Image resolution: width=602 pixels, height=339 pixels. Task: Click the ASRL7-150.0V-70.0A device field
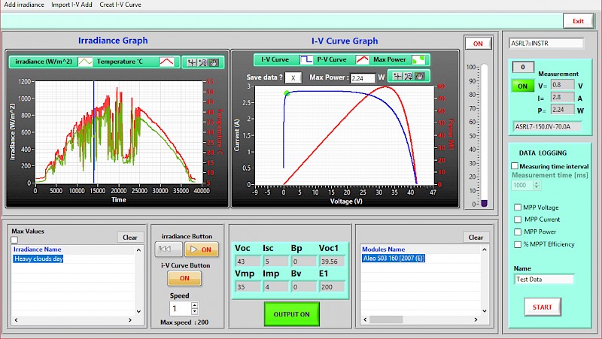[x=548, y=126]
